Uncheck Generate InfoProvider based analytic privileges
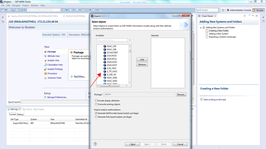The height and width of the screenshot is (149, 266). click(96, 113)
